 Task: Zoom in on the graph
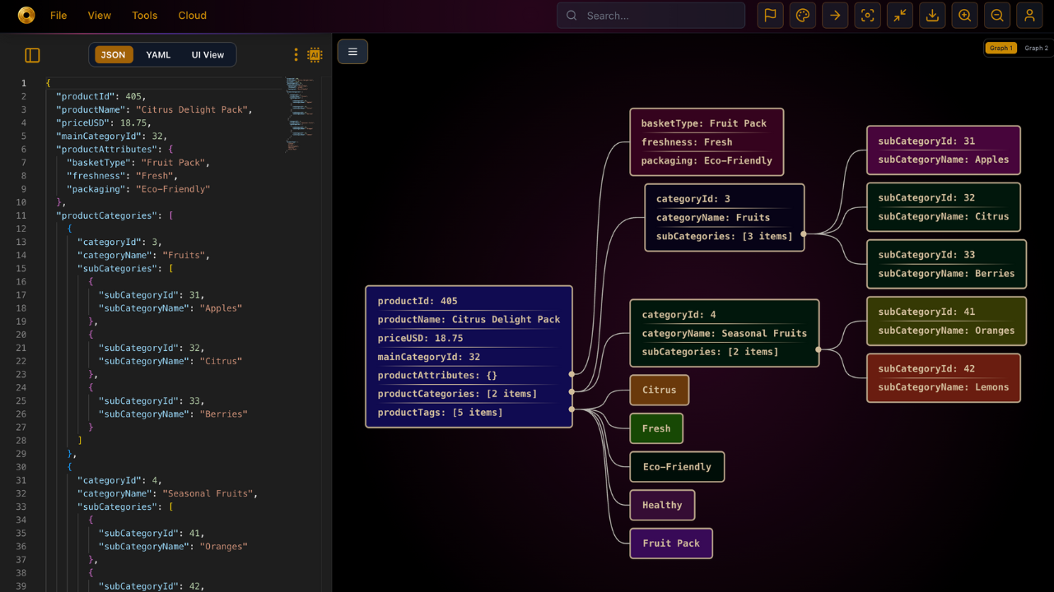[x=964, y=15]
